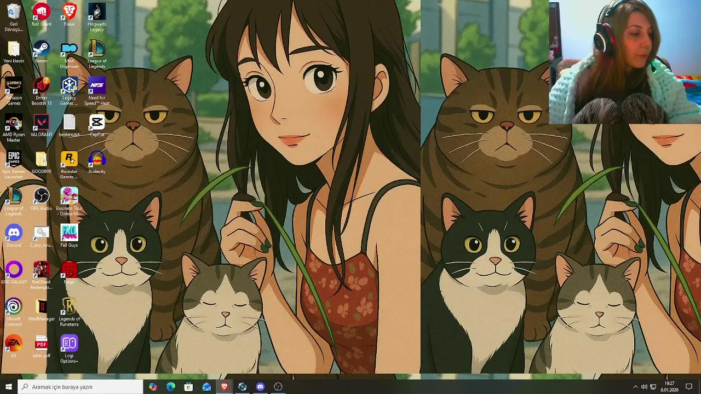Open the Ubisoft Connect shortcut
The image size is (701, 394).
click(x=14, y=312)
